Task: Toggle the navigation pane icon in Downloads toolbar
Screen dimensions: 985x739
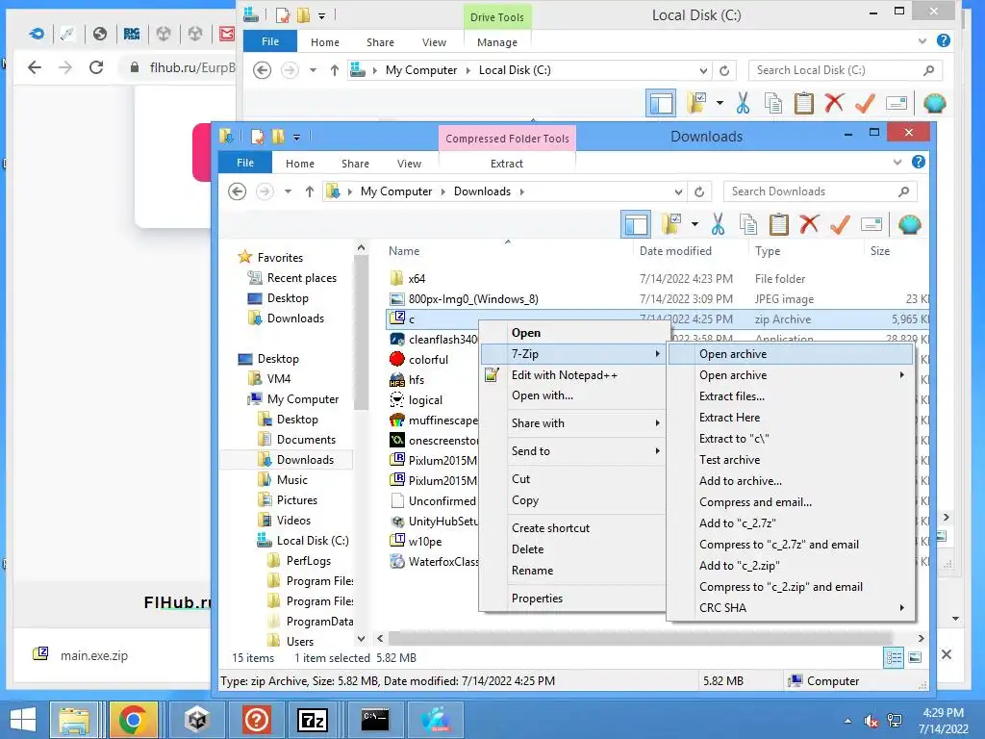Action: (x=636, y=224)
